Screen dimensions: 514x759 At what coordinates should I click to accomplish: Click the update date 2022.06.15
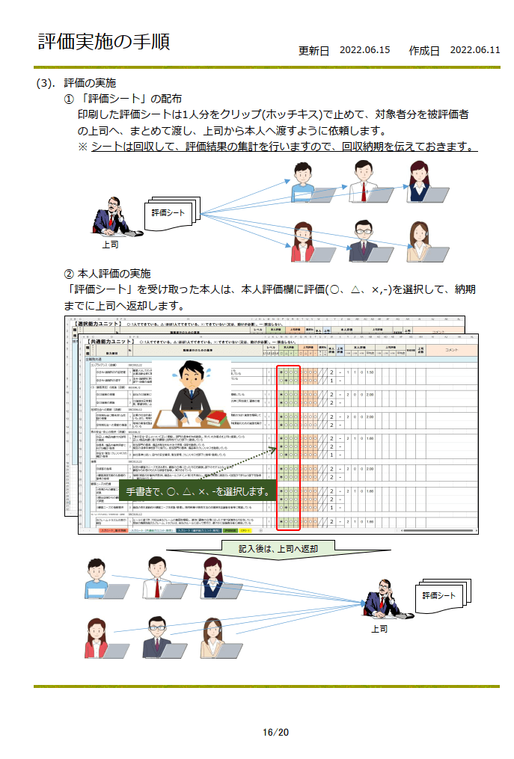365,50
